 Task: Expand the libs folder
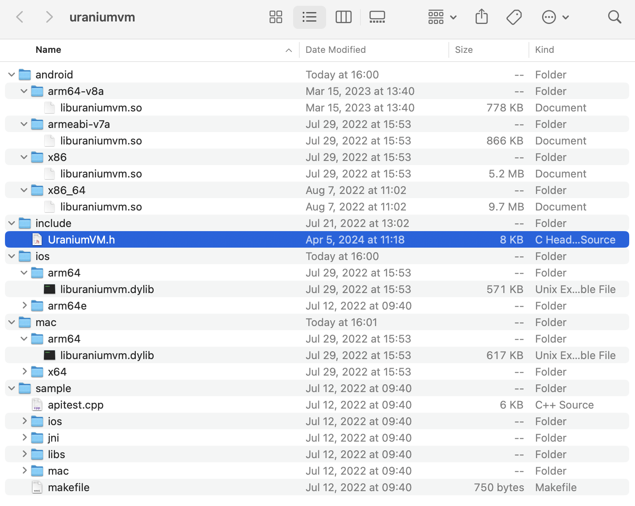[x=24, y=454]
